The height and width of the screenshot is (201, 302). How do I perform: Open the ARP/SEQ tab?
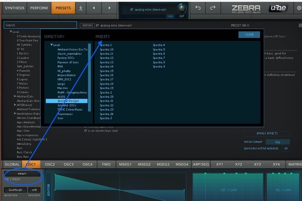tap(201, 164)
